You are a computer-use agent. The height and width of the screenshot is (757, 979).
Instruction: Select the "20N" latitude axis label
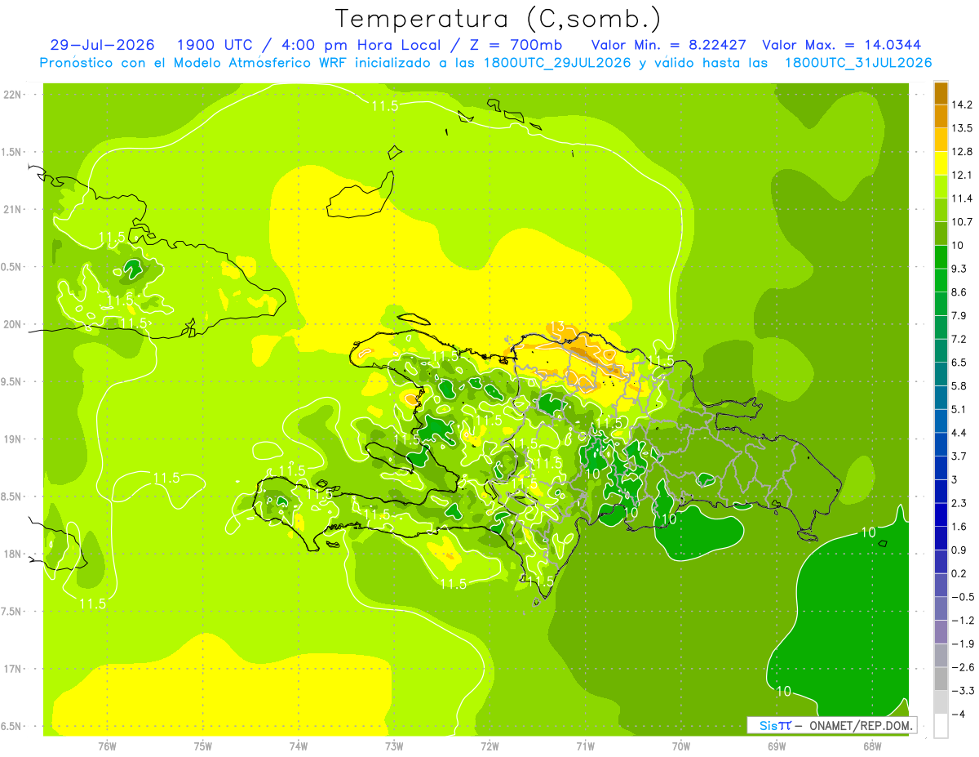(x=12, y=324)
